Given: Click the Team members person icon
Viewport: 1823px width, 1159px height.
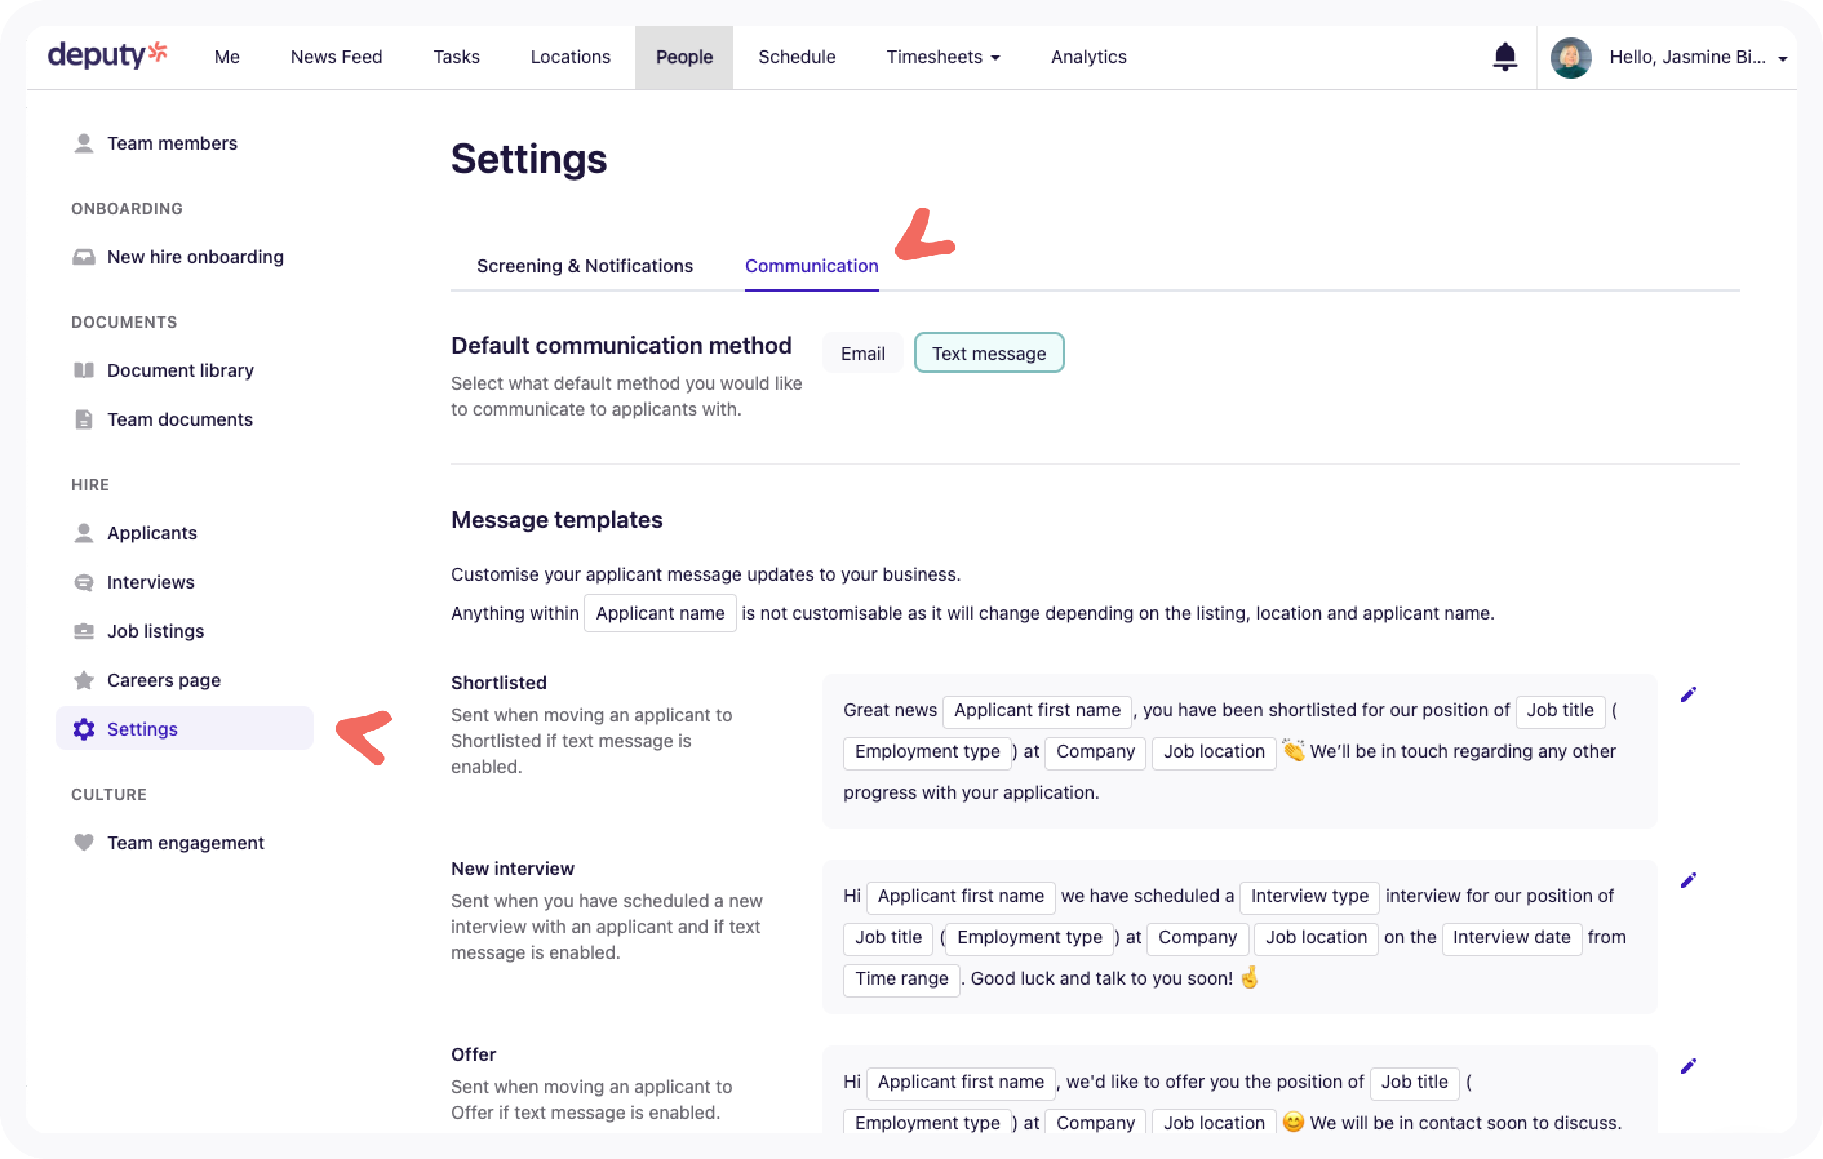Looking at the screenshot, I should click(x=83, y=143).
